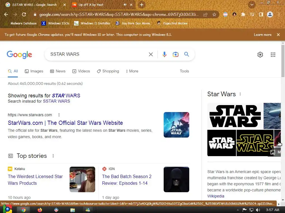This screenshot has width=285, height=213.
Task: Open the Chrome profile avatar
Action: 270,14
